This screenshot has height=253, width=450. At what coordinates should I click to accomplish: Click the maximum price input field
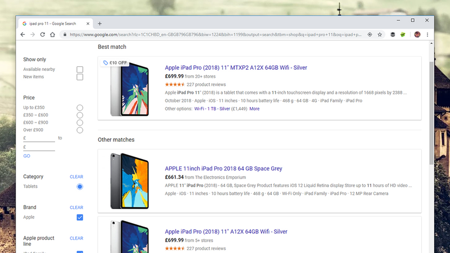coord(39,147)
